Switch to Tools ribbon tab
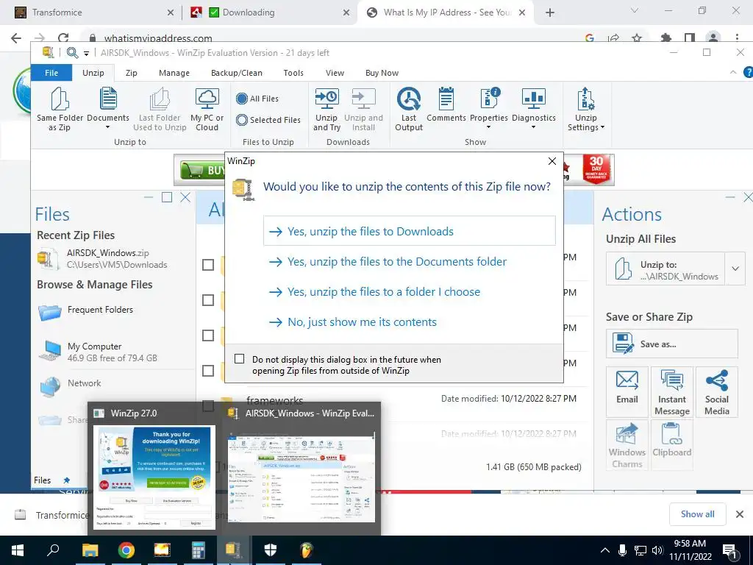This screenshot has height=565, width=753. (293, 73)
